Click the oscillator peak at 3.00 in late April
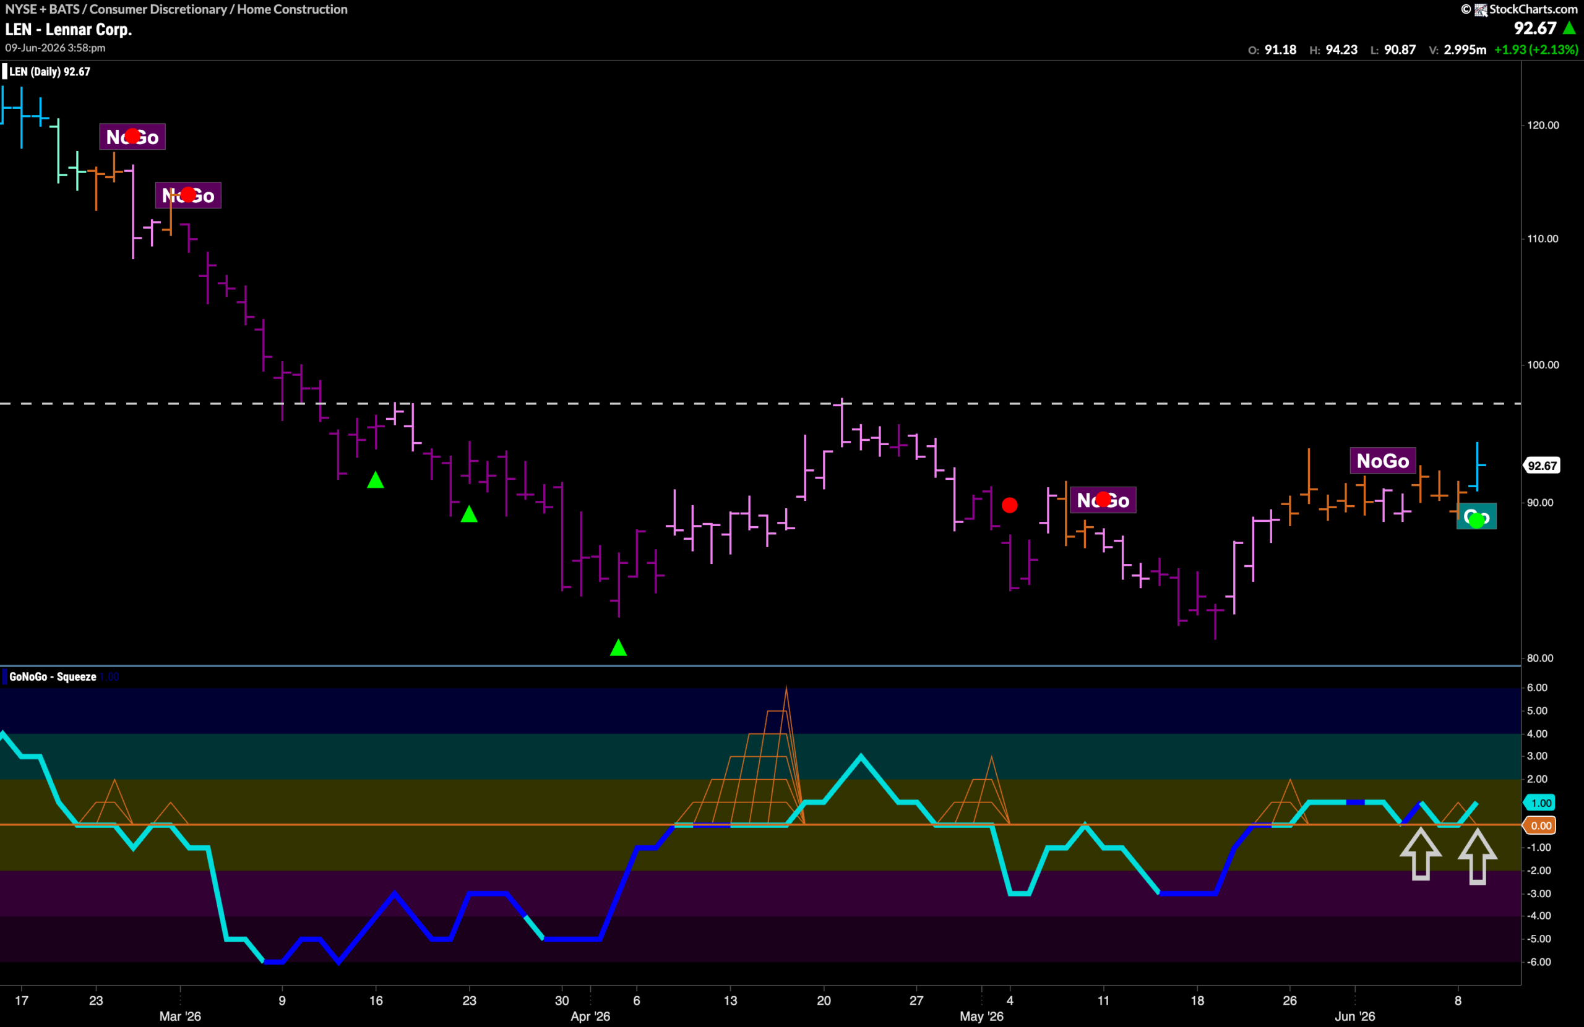This screenshot has height=1027, width=1584. 861,756
